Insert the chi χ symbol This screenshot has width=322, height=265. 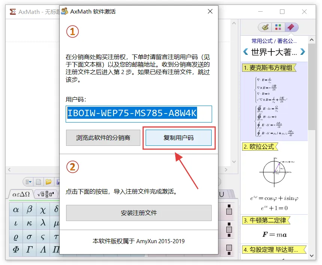[x=43, y=209]
